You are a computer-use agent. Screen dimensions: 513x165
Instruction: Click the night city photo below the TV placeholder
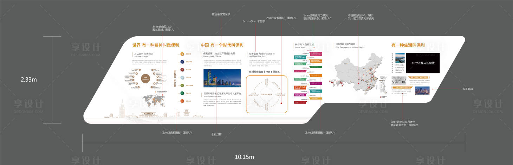pyautogui.click(x=422, y=91)
